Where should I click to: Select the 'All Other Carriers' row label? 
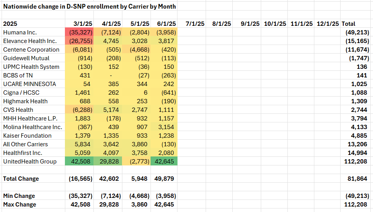click(34, 144)
